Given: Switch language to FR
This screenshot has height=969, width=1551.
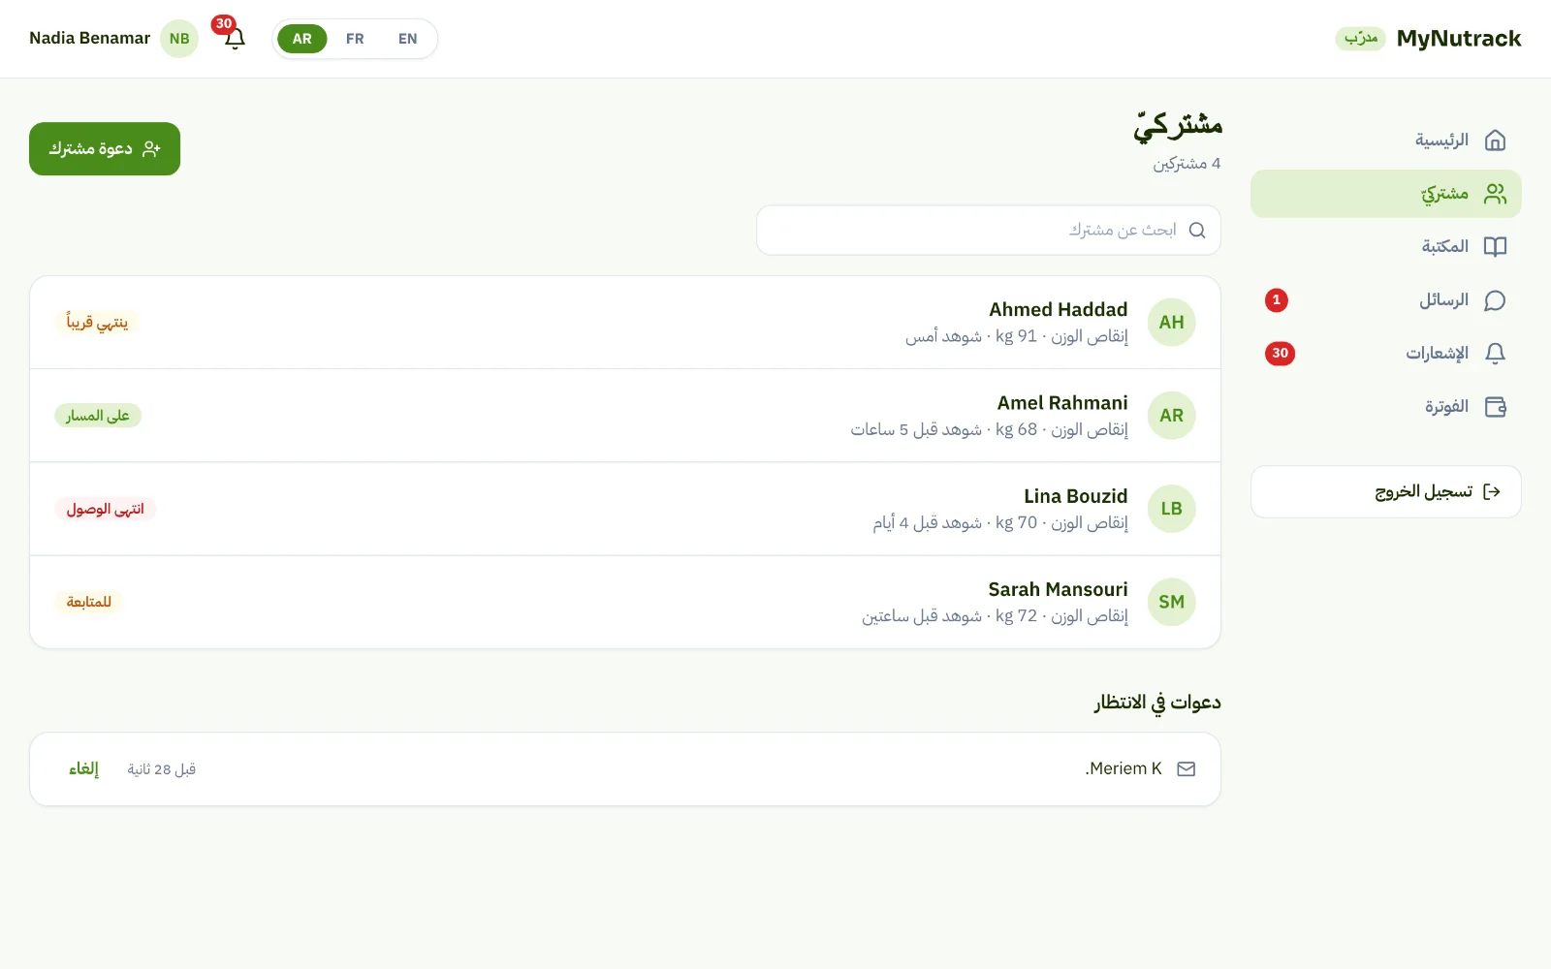Looking at the screenshot, I should click(355, 39).
